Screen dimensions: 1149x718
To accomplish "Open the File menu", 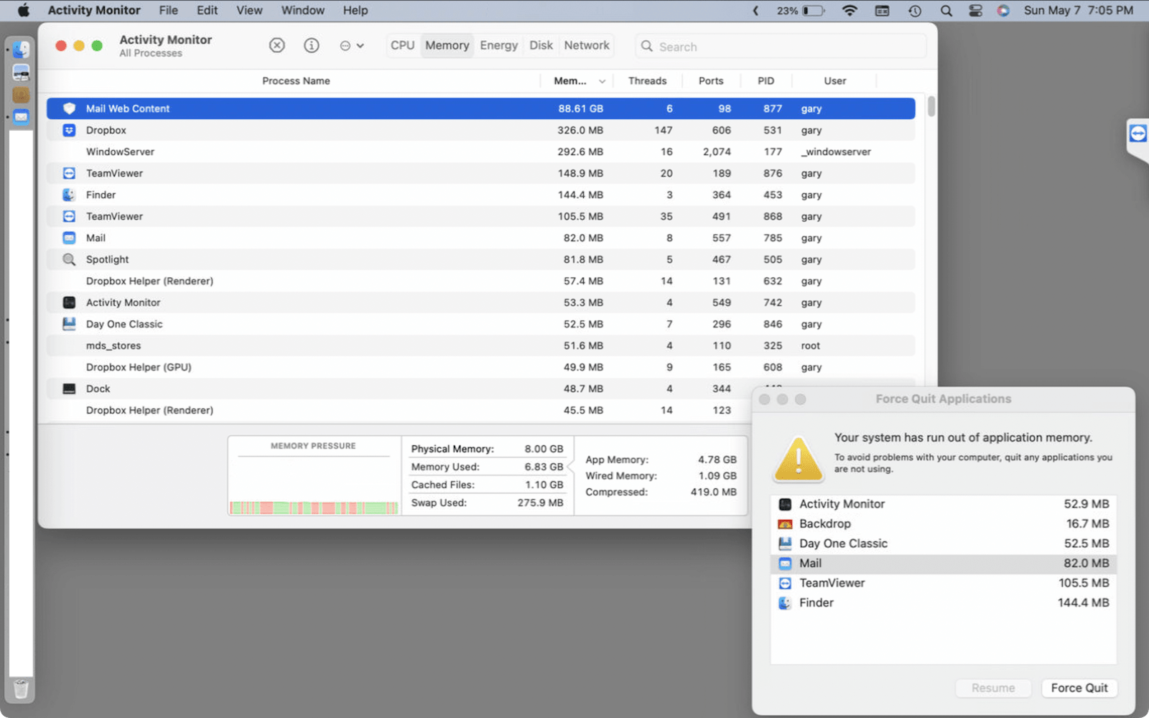I will point(168,10).
